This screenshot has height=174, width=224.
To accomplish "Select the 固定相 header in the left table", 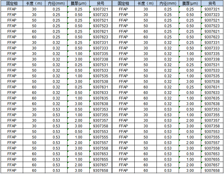I will [12, 3].
